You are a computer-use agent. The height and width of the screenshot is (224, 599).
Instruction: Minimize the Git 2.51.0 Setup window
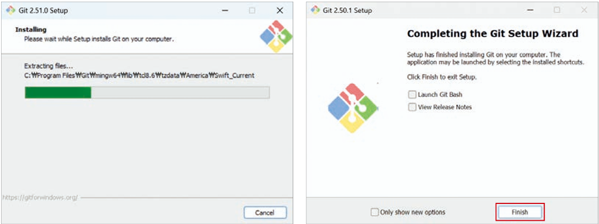[x=224, y=10]
